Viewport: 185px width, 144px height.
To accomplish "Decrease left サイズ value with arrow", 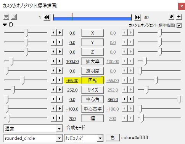I will 54,90.
